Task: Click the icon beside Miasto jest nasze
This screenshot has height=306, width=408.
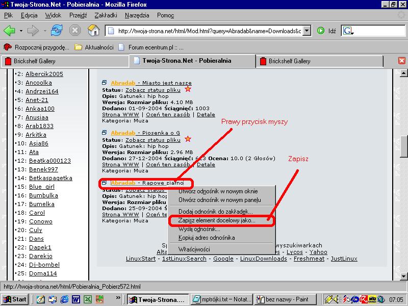Action: pyautogui.click(x=105, y=83)
